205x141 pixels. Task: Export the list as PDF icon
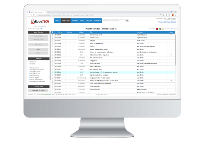coord(157,29)
